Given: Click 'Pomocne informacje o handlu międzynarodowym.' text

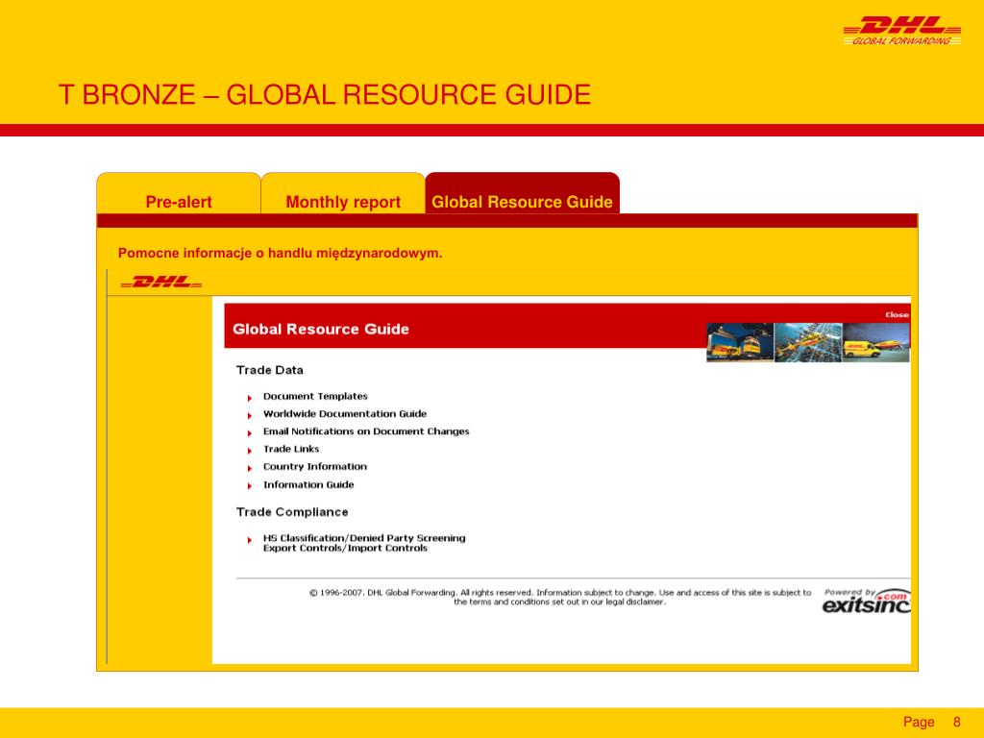Looking at the screenshot, I should pos(280,254).
